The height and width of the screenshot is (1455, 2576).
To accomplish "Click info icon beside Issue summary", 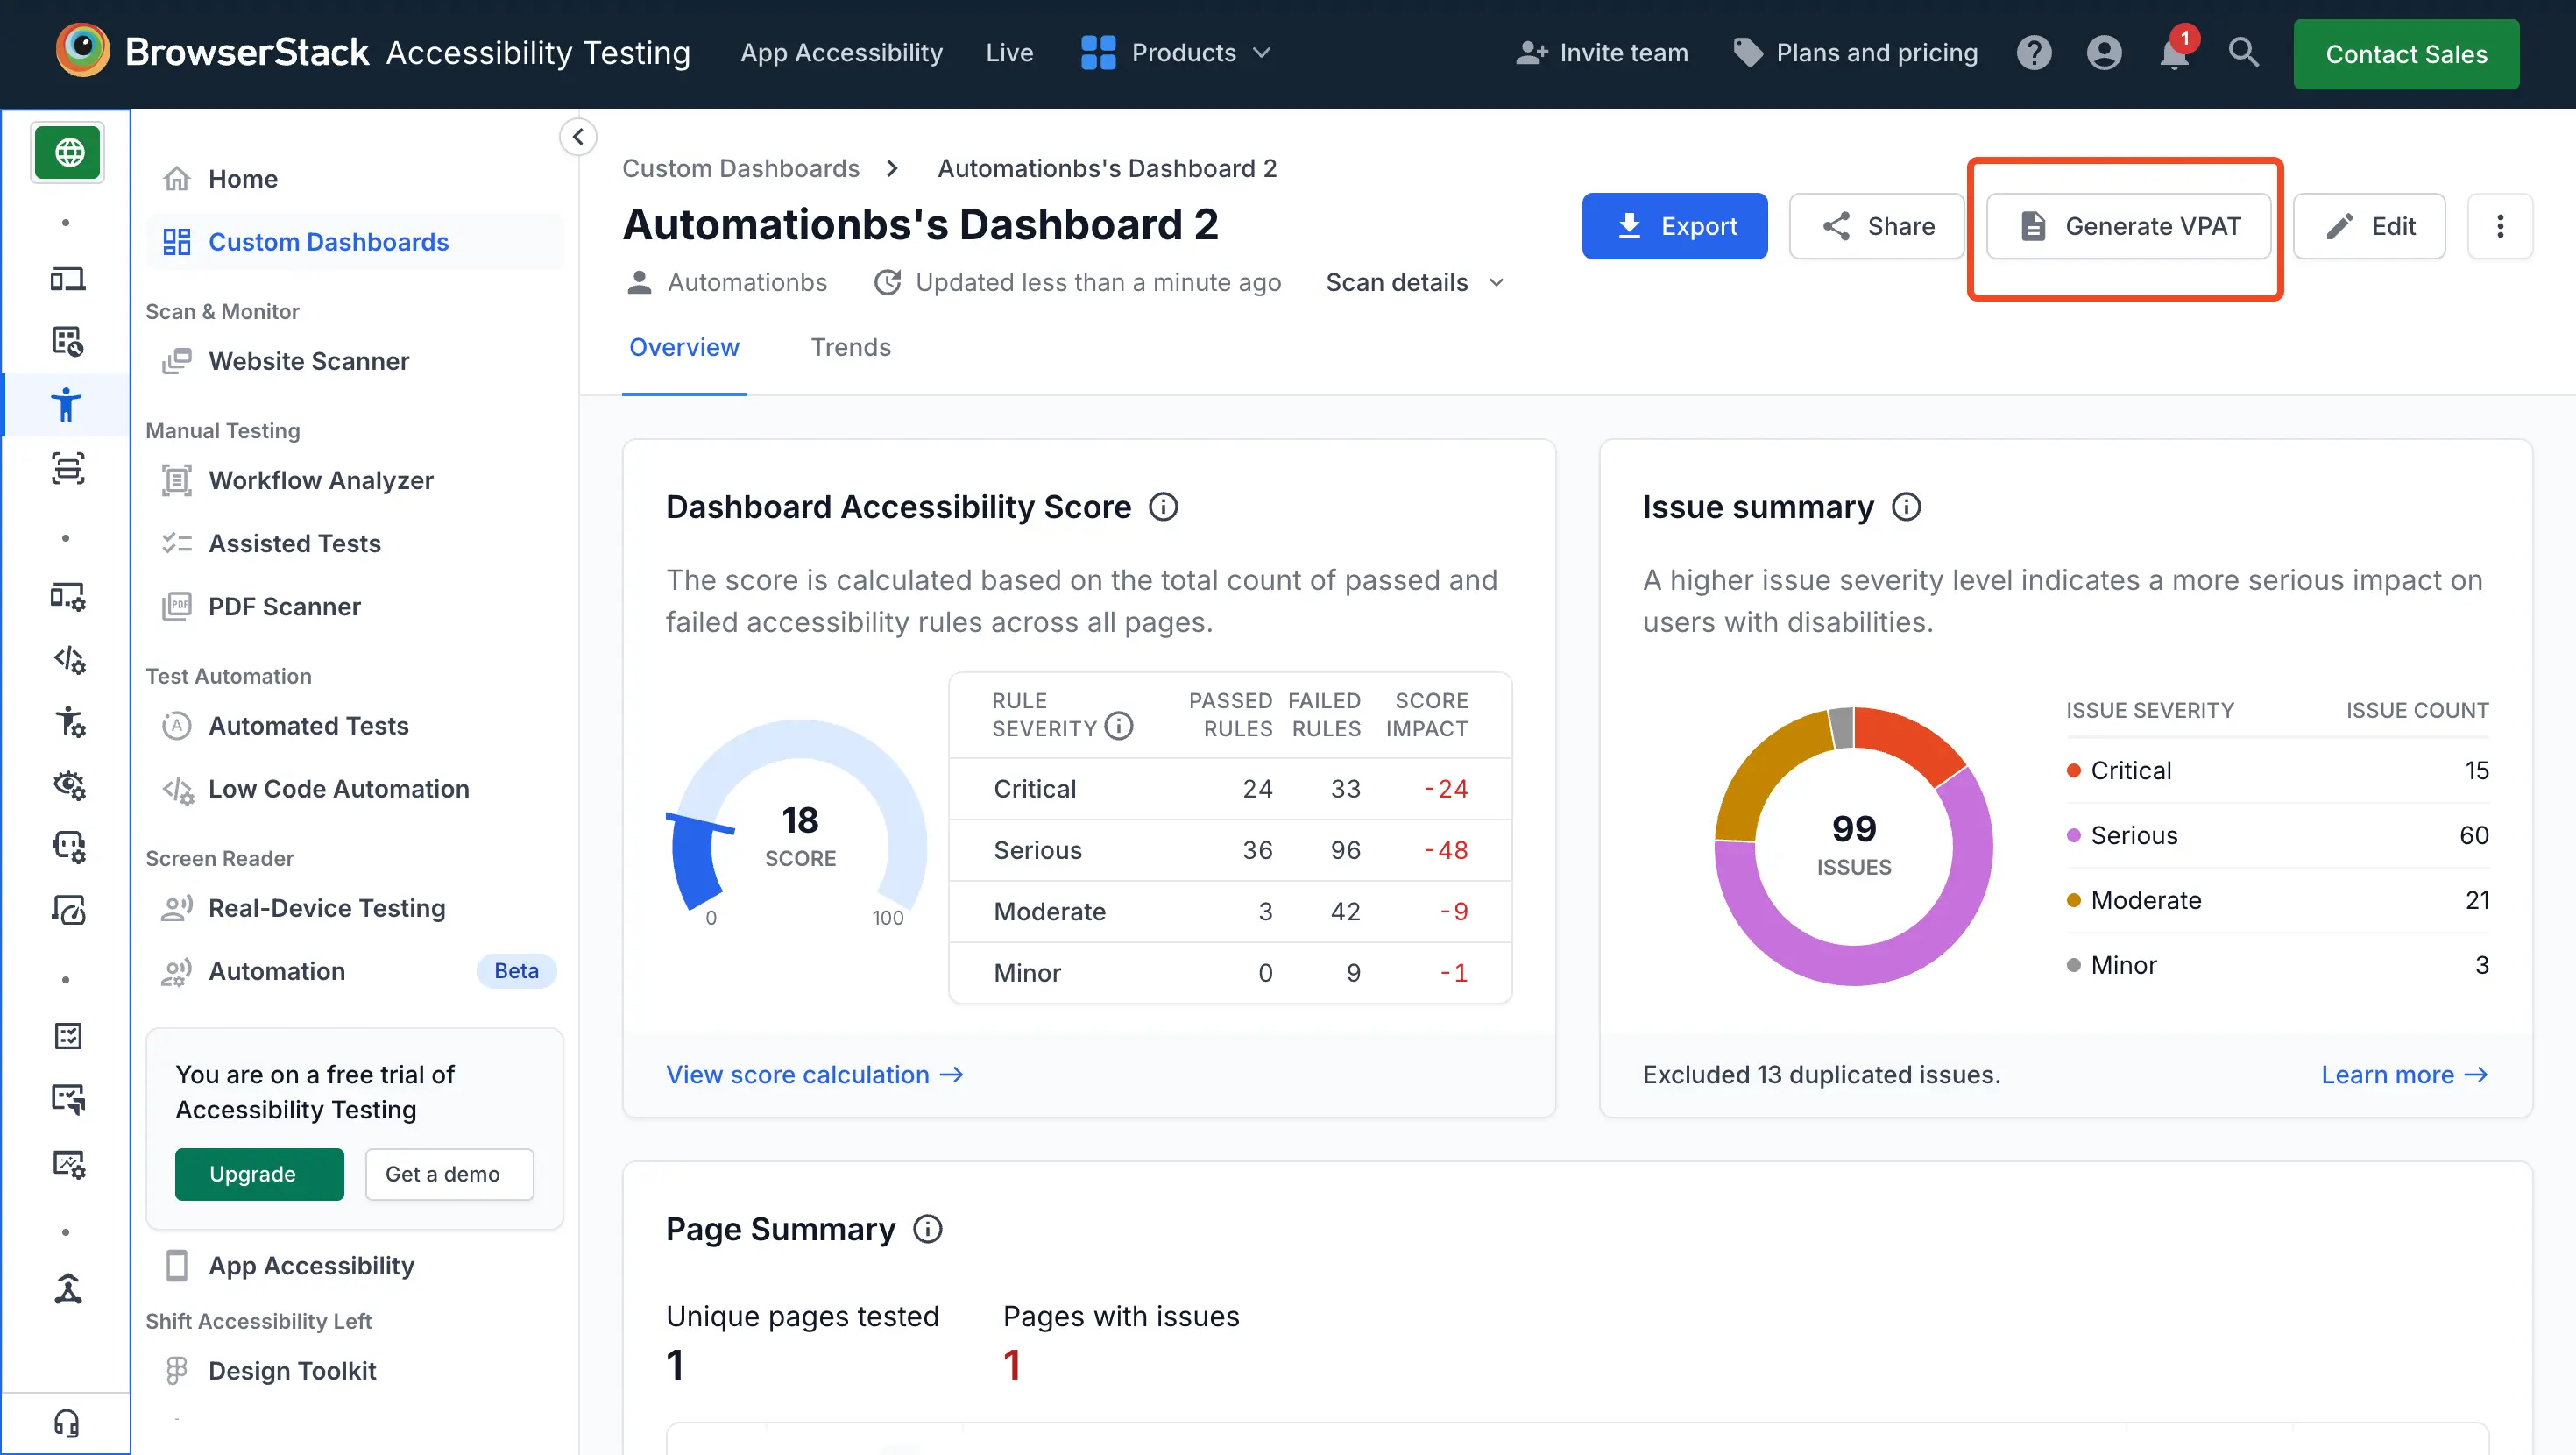I will [x=1906, y=507].
